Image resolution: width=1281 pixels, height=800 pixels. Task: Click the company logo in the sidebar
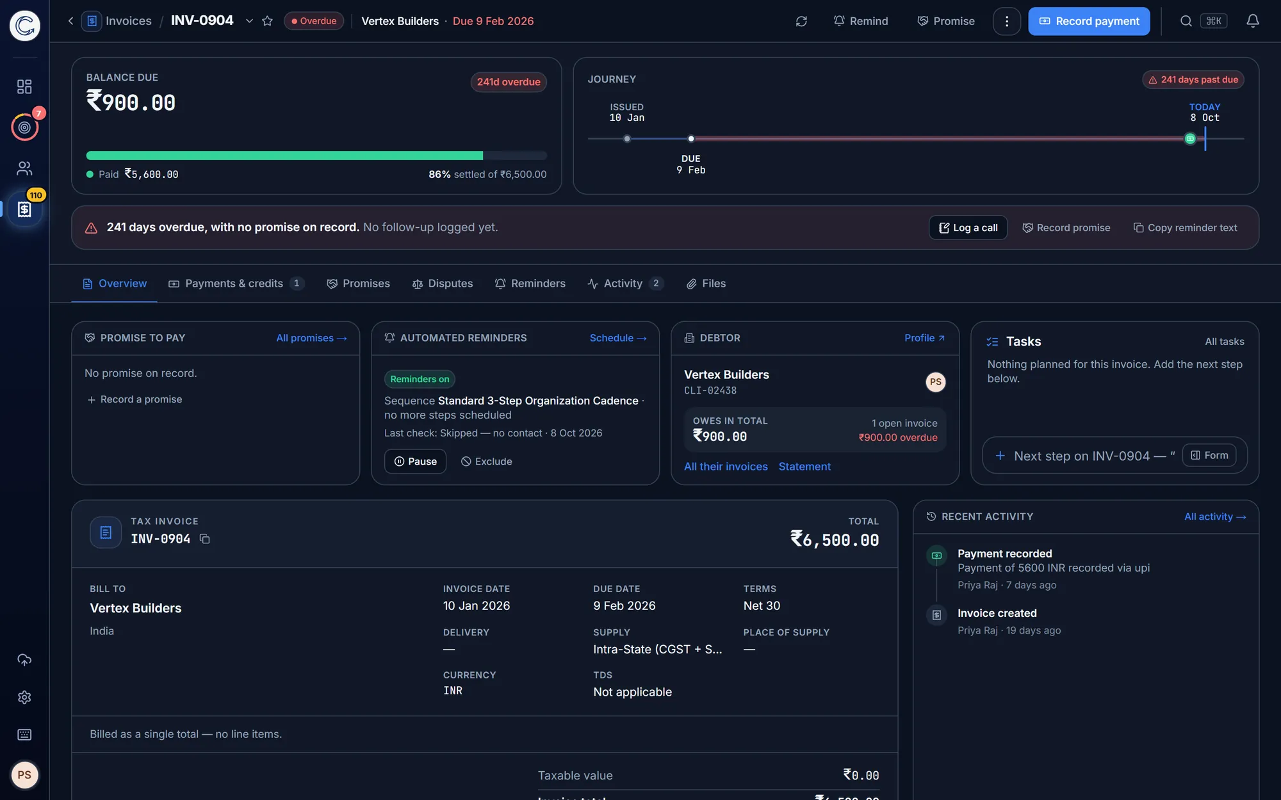(24, 26)
